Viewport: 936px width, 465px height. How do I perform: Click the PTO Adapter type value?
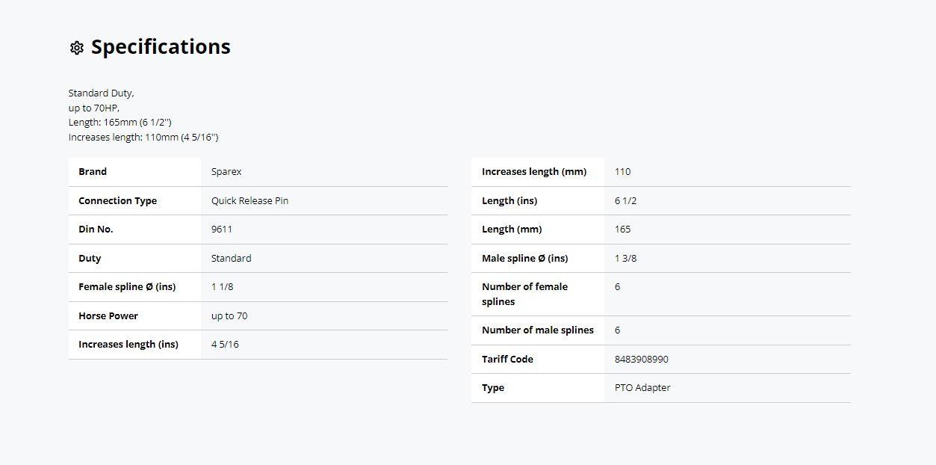pos(642,388)
